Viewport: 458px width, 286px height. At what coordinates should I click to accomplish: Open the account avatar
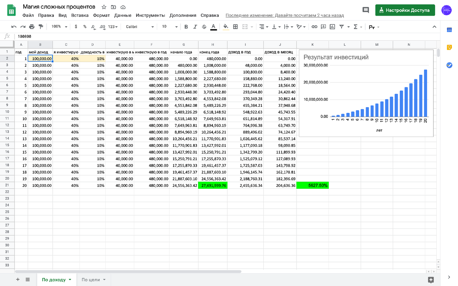click(x=447, y=10)
